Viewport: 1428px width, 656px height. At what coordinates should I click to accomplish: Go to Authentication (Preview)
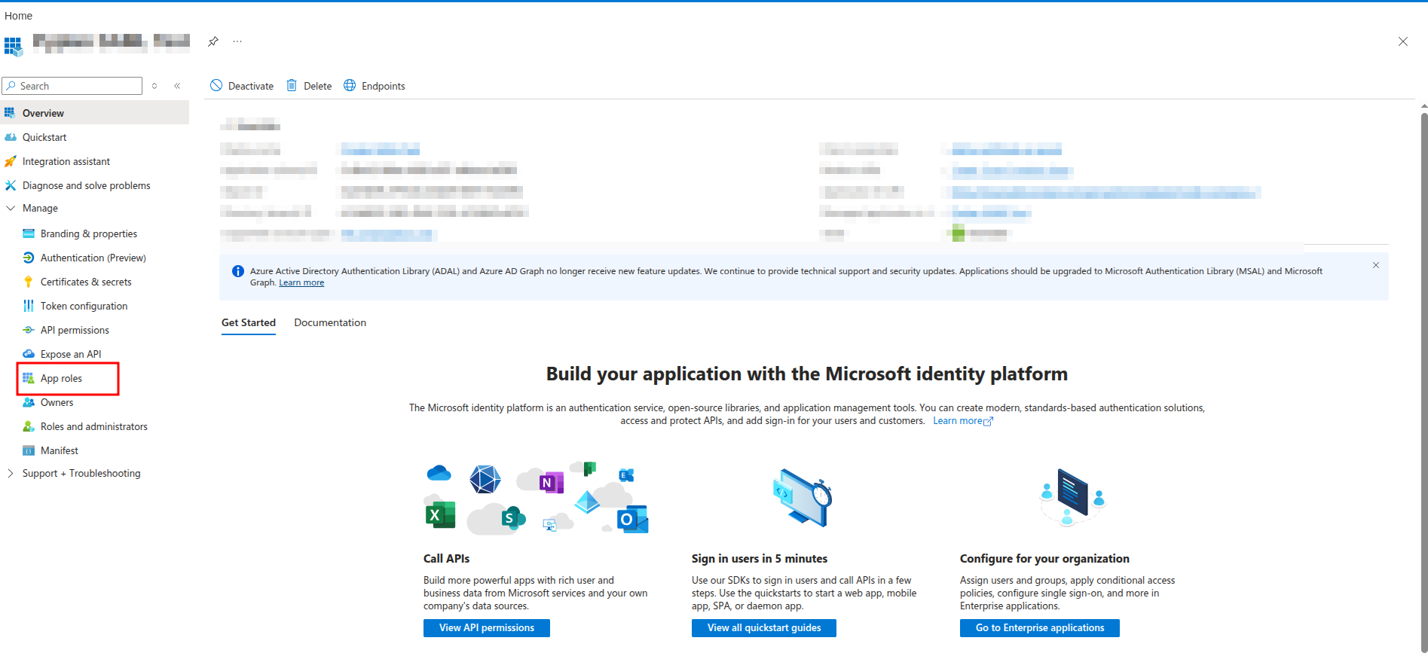coord(95,258)
